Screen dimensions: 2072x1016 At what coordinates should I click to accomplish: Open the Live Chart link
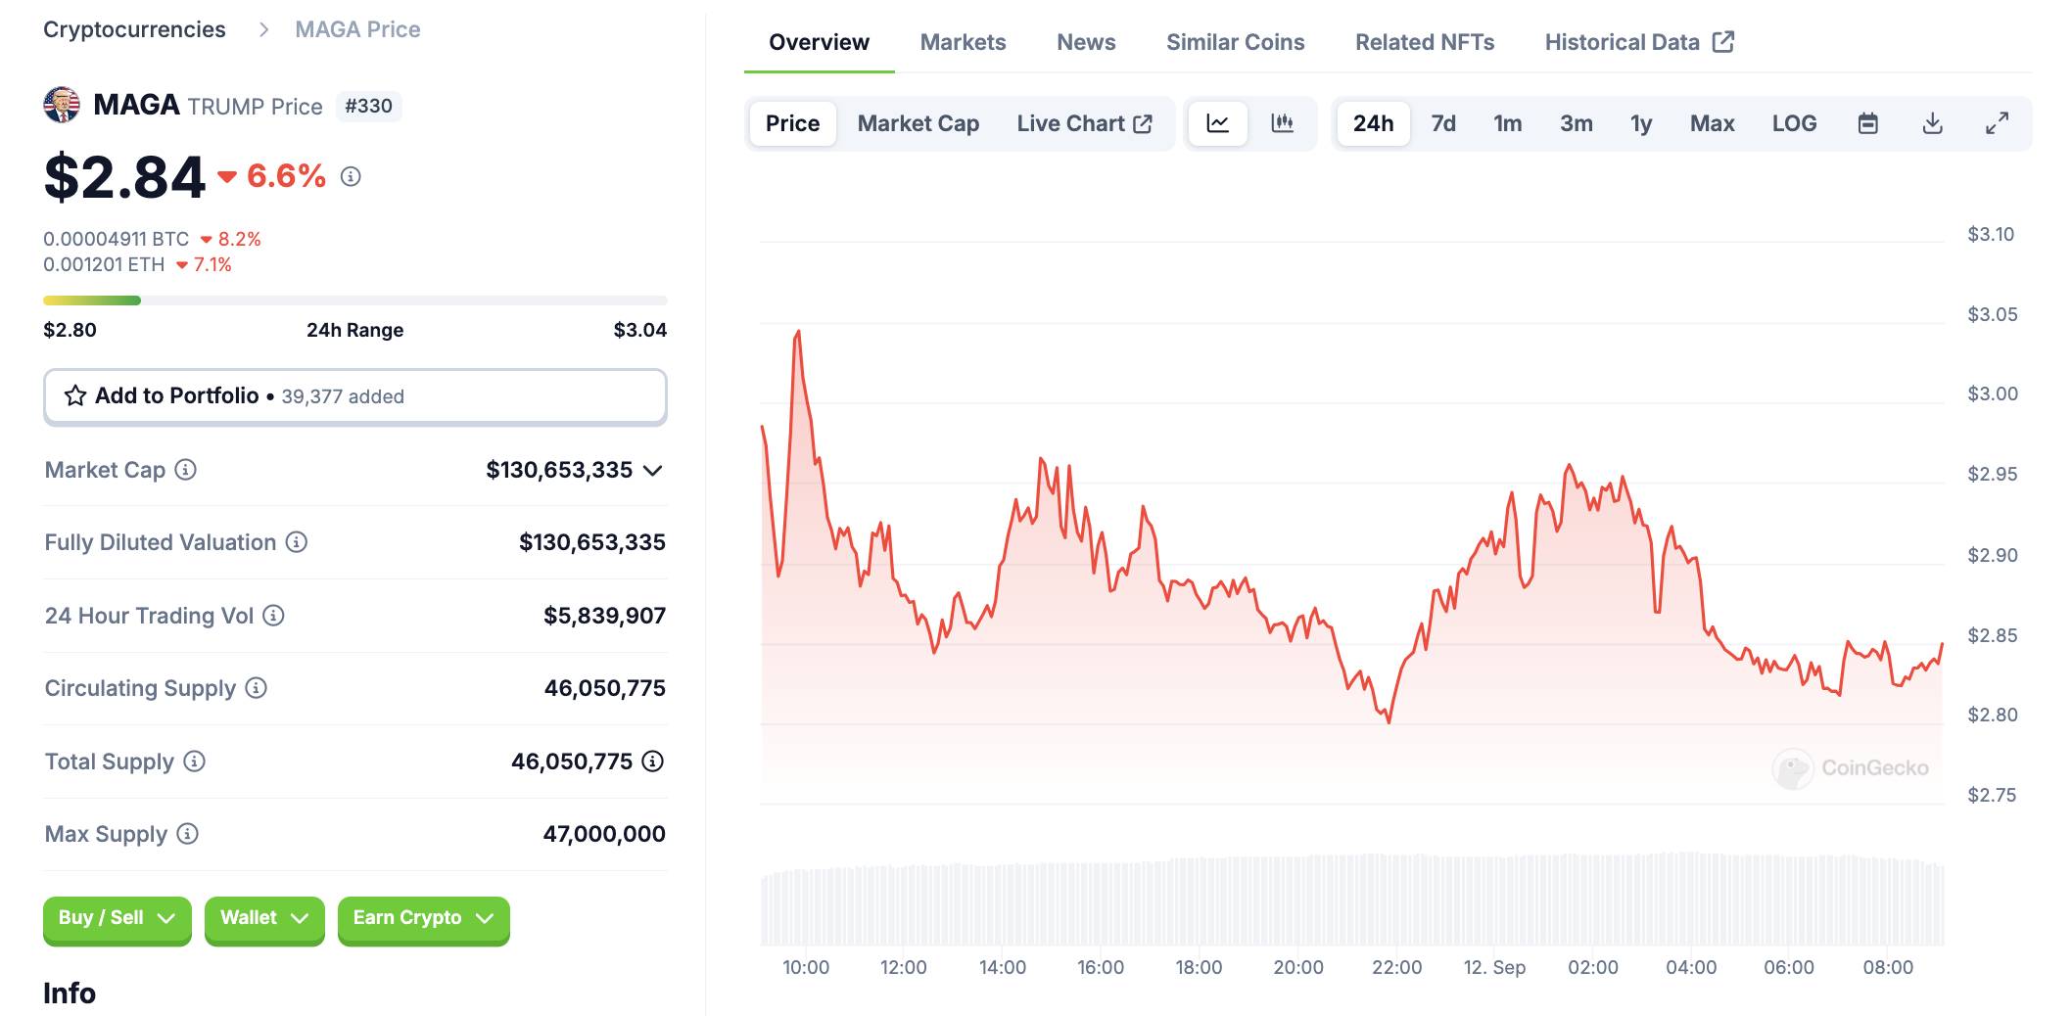coord(1084,123)
